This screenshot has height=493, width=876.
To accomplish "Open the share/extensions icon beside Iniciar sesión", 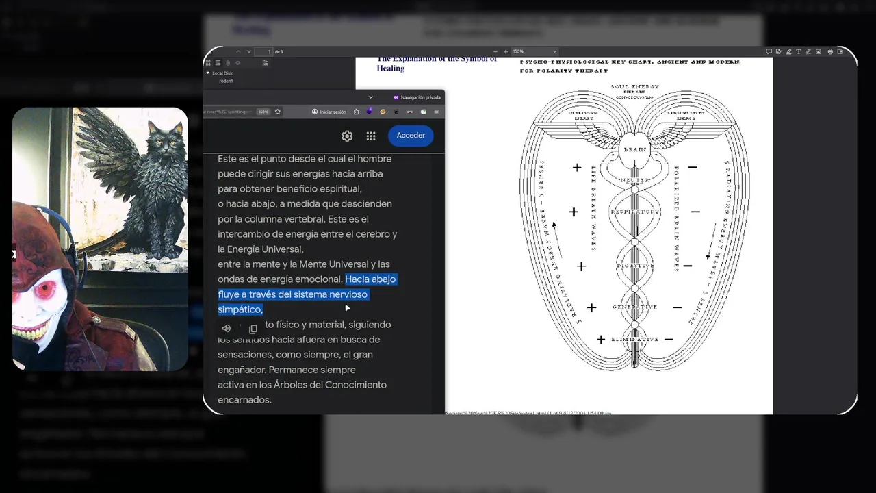I will 356,112.
